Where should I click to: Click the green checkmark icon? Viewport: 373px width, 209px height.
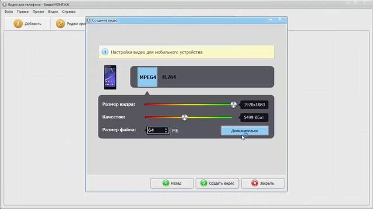pos(203,183)
